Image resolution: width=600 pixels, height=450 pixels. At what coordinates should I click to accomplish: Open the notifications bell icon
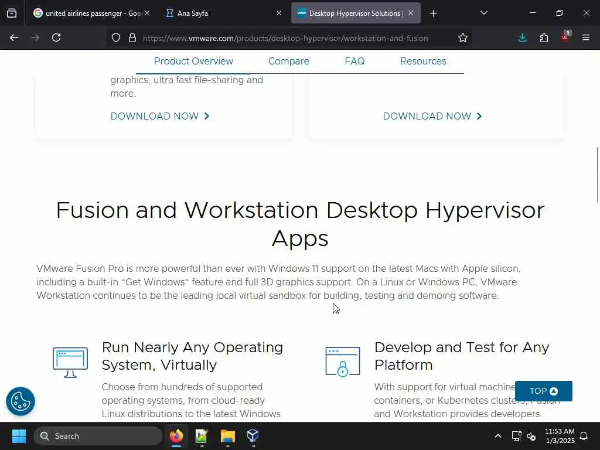[584, 436]
